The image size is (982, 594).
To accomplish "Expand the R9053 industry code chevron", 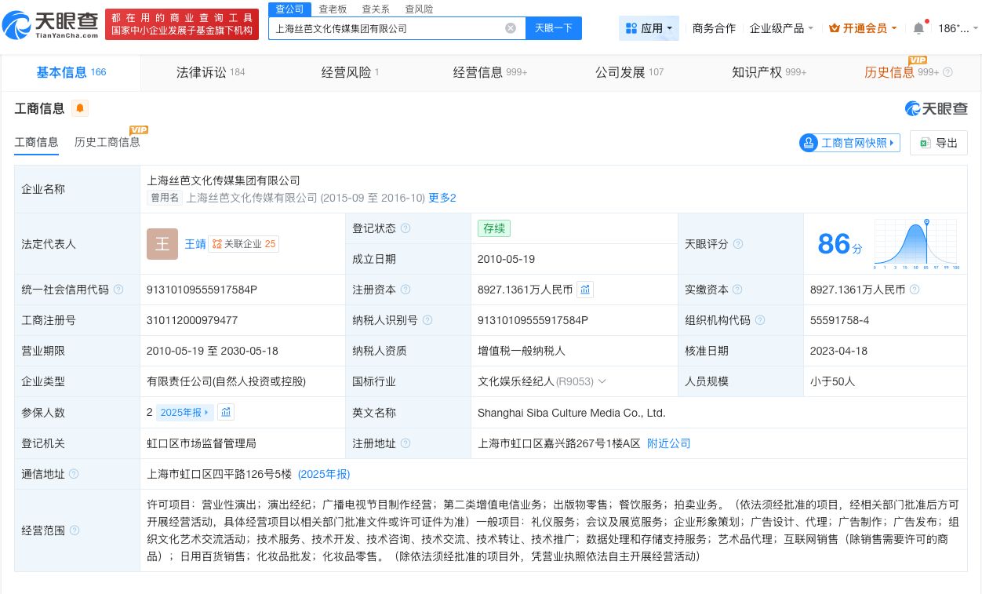I will click(602, 381).
